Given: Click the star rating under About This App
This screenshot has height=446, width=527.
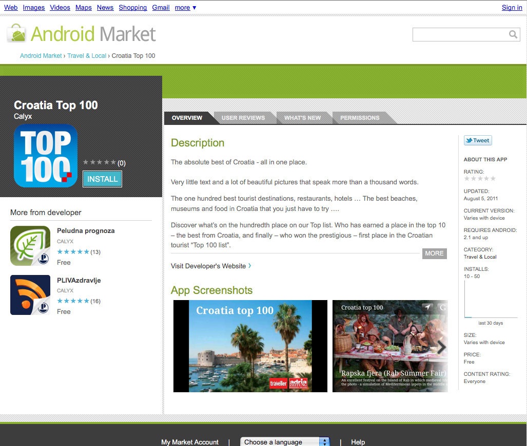Looking at the screenshot, I should 479,179.
